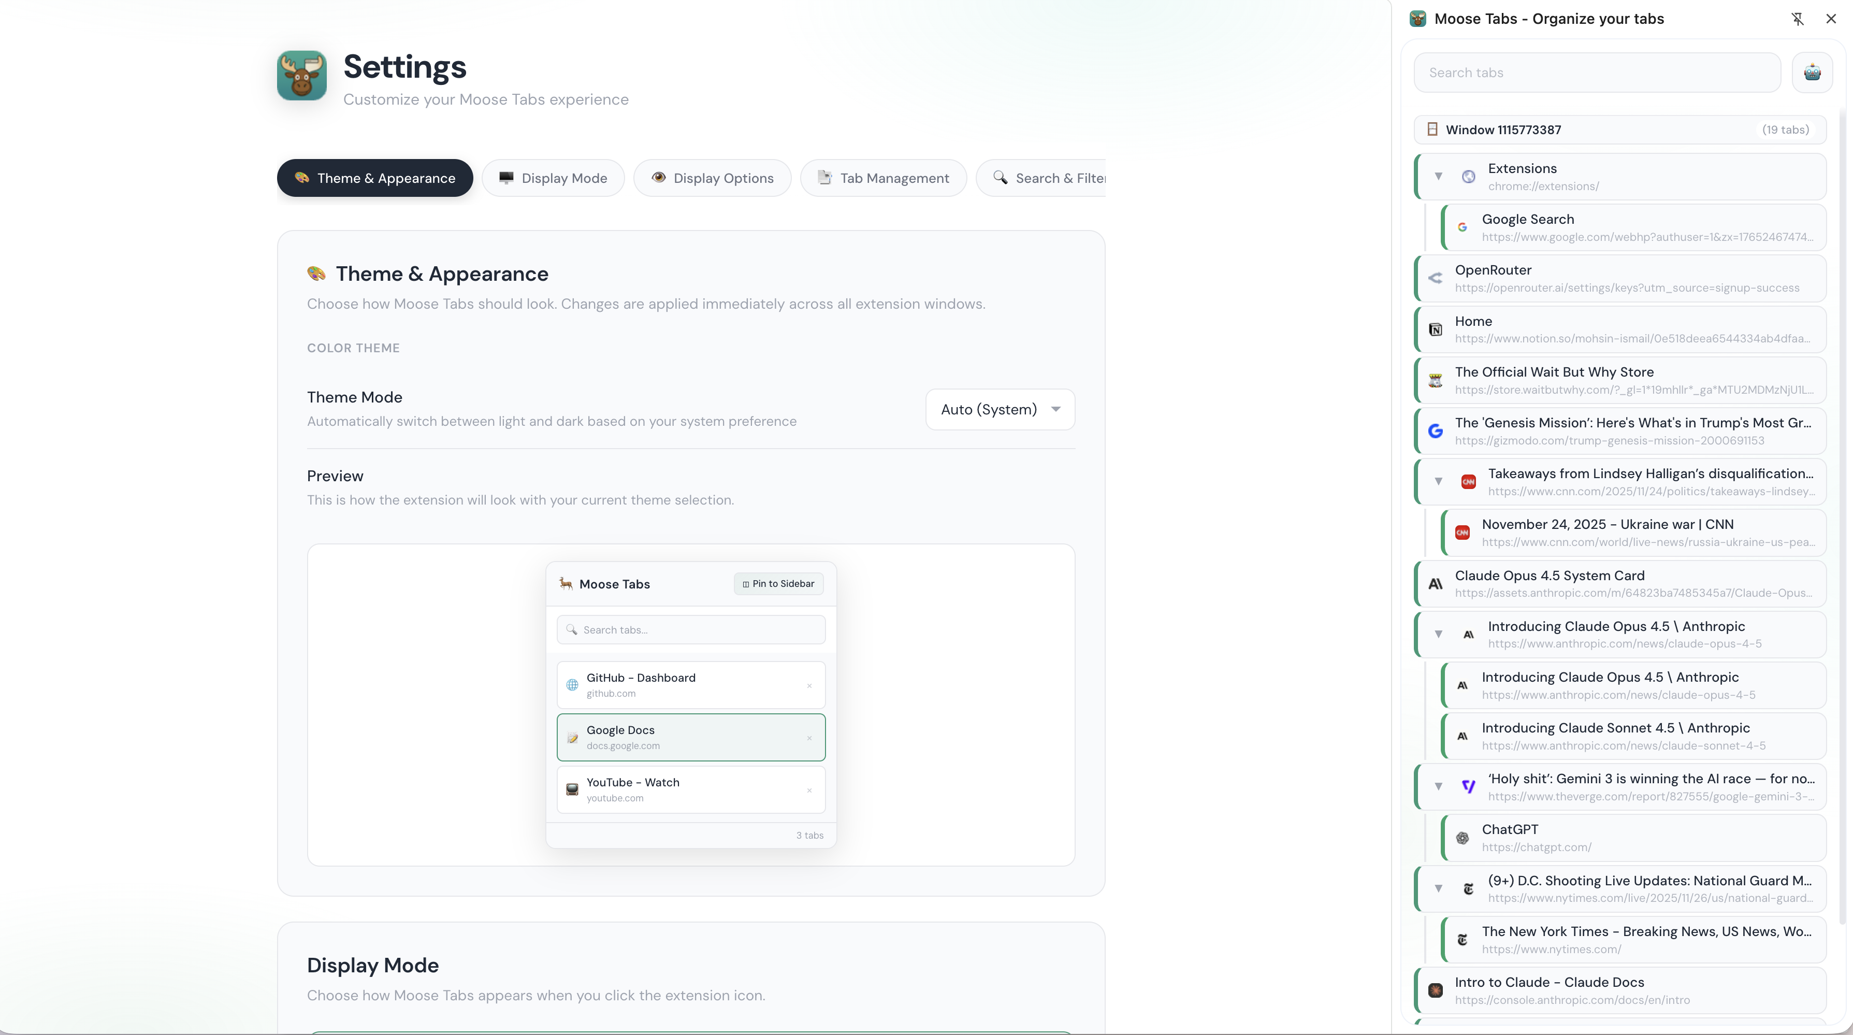Click the Notion Home tab icon

[x=1435, y=329]
